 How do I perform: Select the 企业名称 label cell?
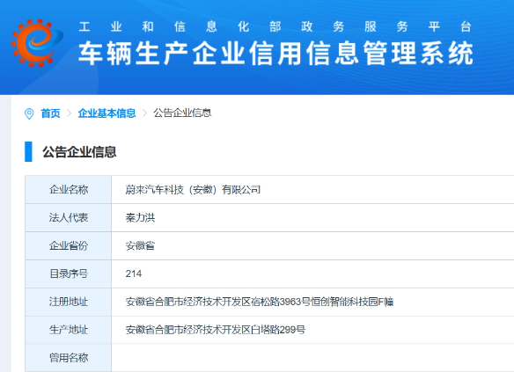(x=69, y=190)
